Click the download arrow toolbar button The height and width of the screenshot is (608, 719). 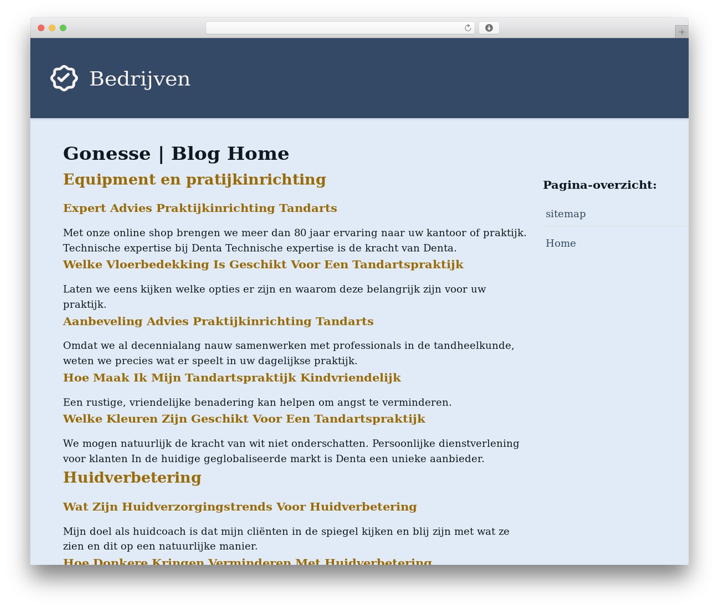489,28
